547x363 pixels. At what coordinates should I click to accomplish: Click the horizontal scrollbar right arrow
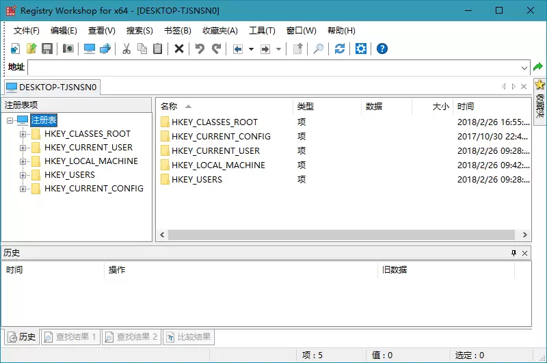coord(524,234)
